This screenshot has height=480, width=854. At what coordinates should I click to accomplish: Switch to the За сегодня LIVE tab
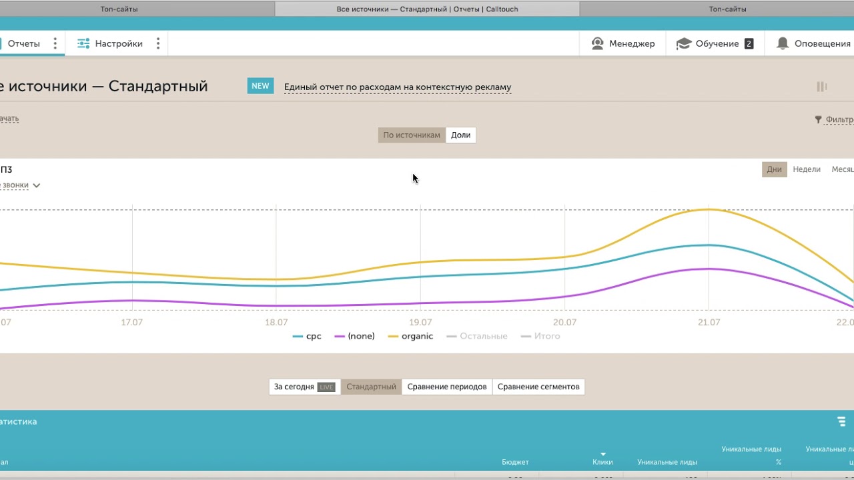point(305,387)
